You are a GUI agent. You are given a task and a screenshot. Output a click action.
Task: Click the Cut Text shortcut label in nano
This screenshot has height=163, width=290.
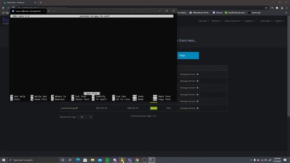click(81, 96)
